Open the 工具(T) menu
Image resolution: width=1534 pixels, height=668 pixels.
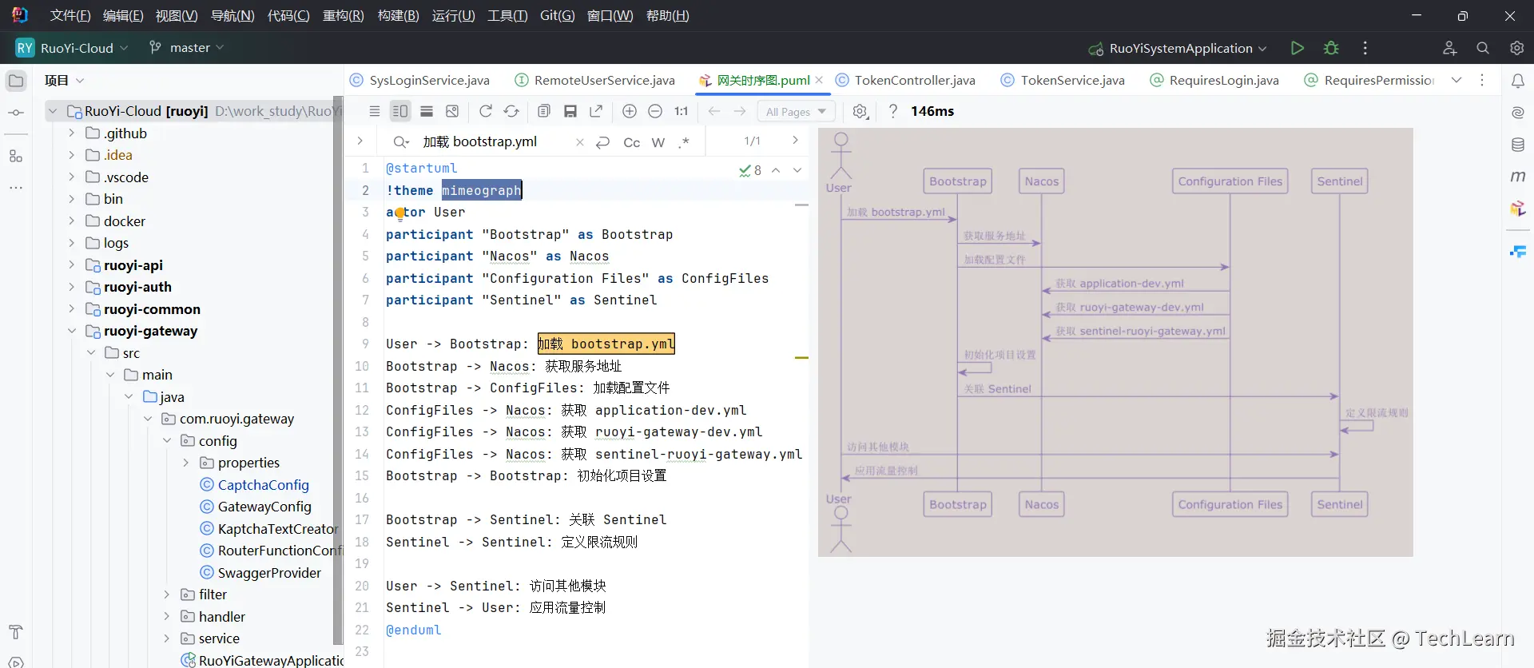point(507,16)
